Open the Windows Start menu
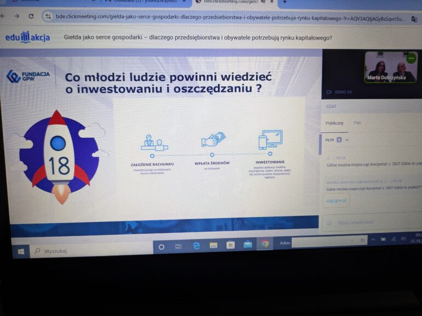 pos(21,251)
